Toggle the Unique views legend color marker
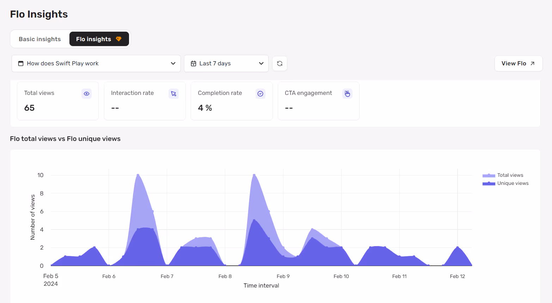 pyautogui.click(x=489, y=183)
